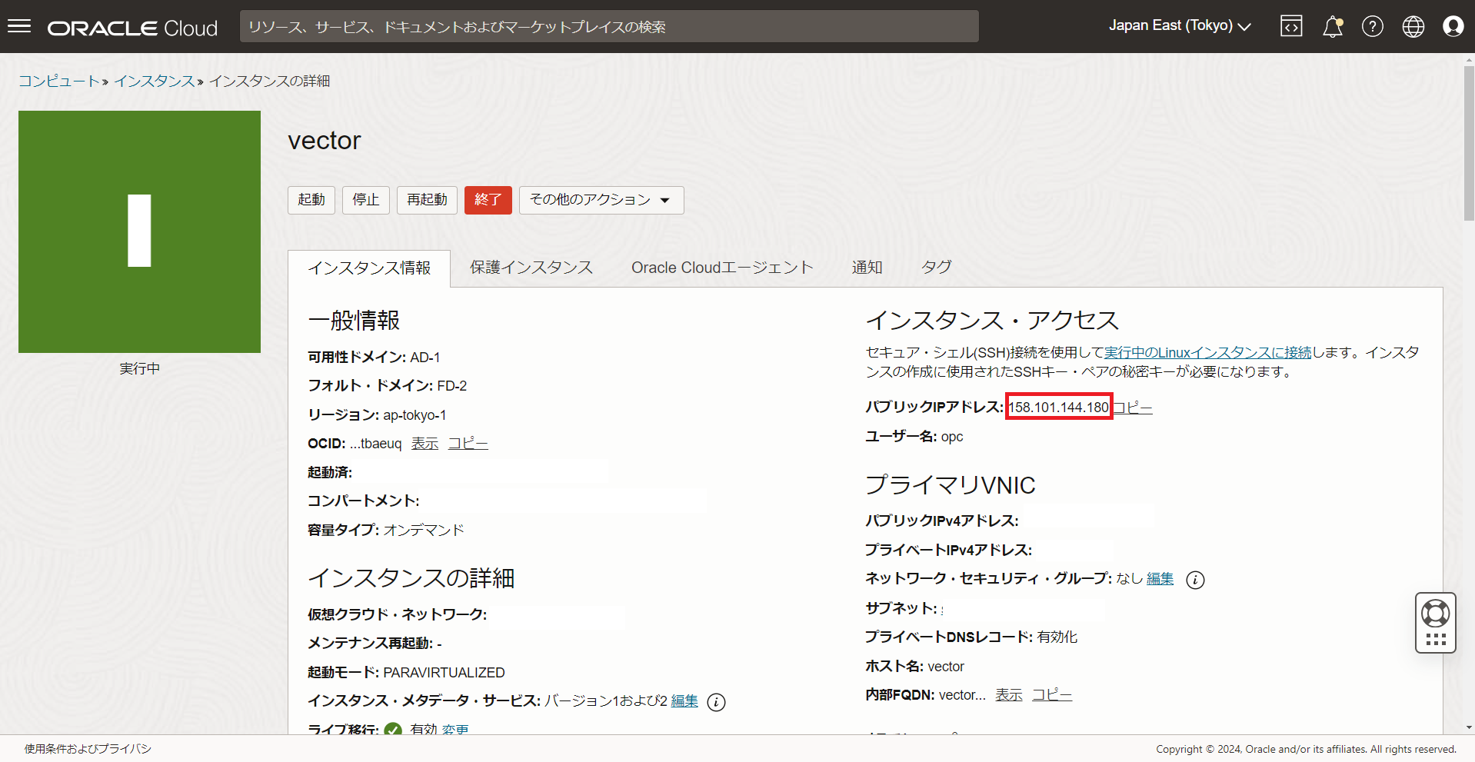This screenshot has width=1475, height=762.
Task: Focus the resource search input field
Action: click(608, 27)
